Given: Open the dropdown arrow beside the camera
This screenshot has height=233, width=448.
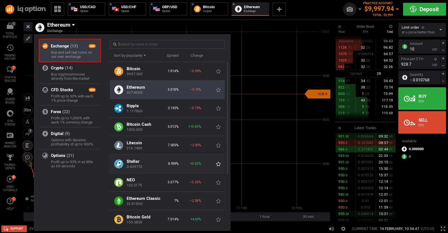Looking at the screenshot, I should click(x=360, y=9).
